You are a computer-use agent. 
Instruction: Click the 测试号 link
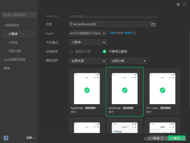[128, 33]
